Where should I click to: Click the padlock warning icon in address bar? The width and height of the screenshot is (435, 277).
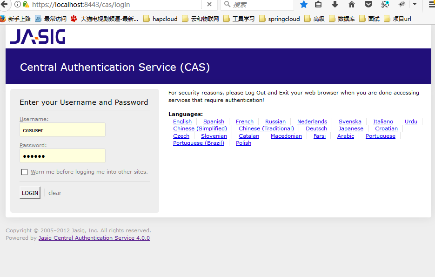(x=26, y=4)
